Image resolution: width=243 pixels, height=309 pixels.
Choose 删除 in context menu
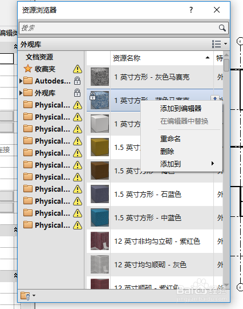coord(167,151)
